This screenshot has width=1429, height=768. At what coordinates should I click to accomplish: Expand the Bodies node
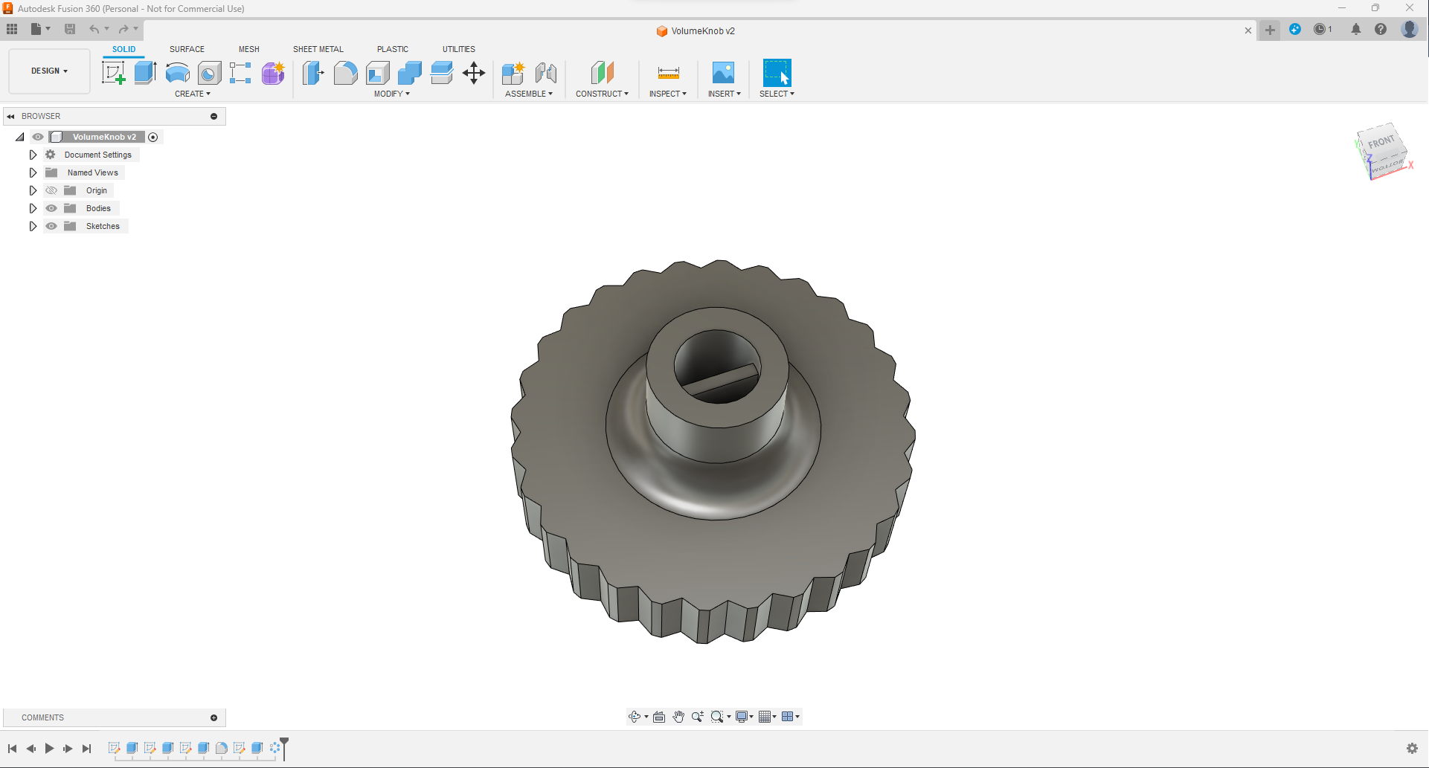(x=33, y=208)
